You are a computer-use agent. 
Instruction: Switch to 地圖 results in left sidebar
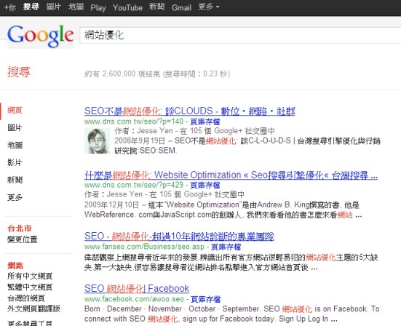point(15,145)
